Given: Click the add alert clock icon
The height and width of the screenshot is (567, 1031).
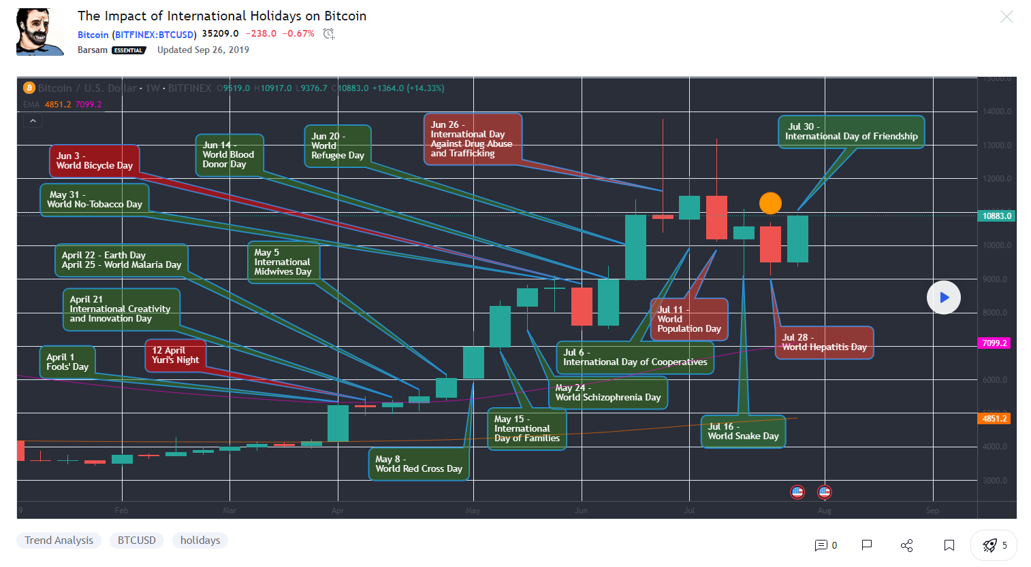Looking at the screenshot, I should click(x=329, y=34).
